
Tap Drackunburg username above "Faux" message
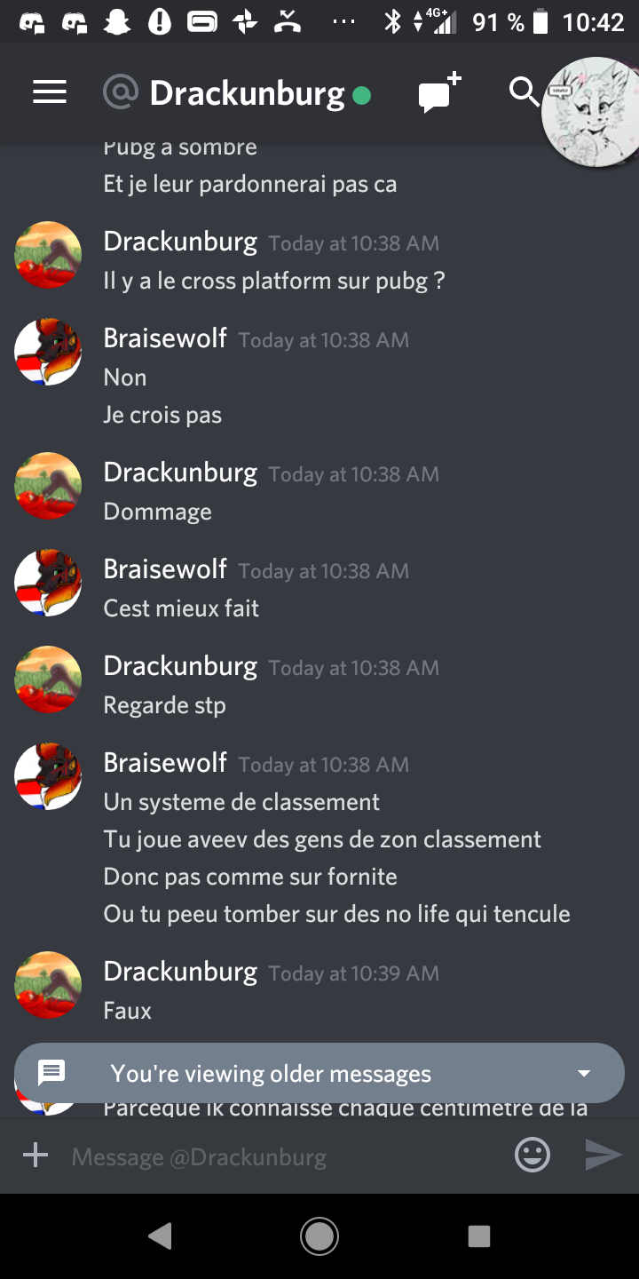(180, 971)
